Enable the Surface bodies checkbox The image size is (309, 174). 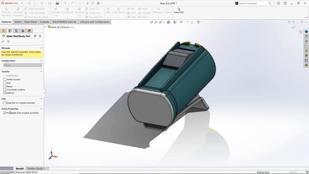tap(4, 79)
